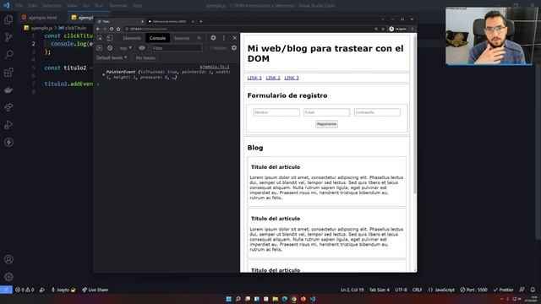Reload the browser page
The height and width of the screenshot is (304, 541).
112,29
